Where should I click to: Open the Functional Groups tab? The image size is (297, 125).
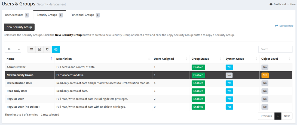coord(85,15)
